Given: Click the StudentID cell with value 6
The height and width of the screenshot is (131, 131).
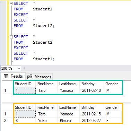Looking at the screenshot, I should click(25, 121).
